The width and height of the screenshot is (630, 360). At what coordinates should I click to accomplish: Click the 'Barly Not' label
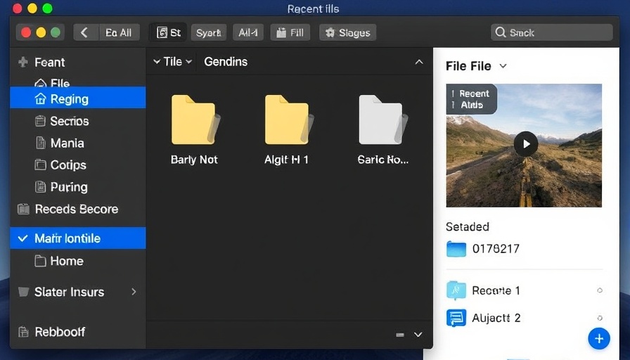[194, 160]
